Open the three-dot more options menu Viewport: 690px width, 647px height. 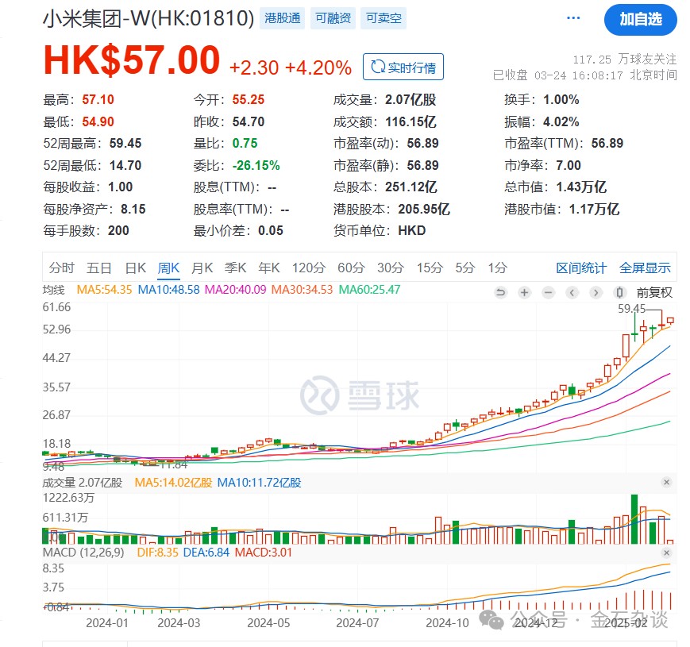573,18
